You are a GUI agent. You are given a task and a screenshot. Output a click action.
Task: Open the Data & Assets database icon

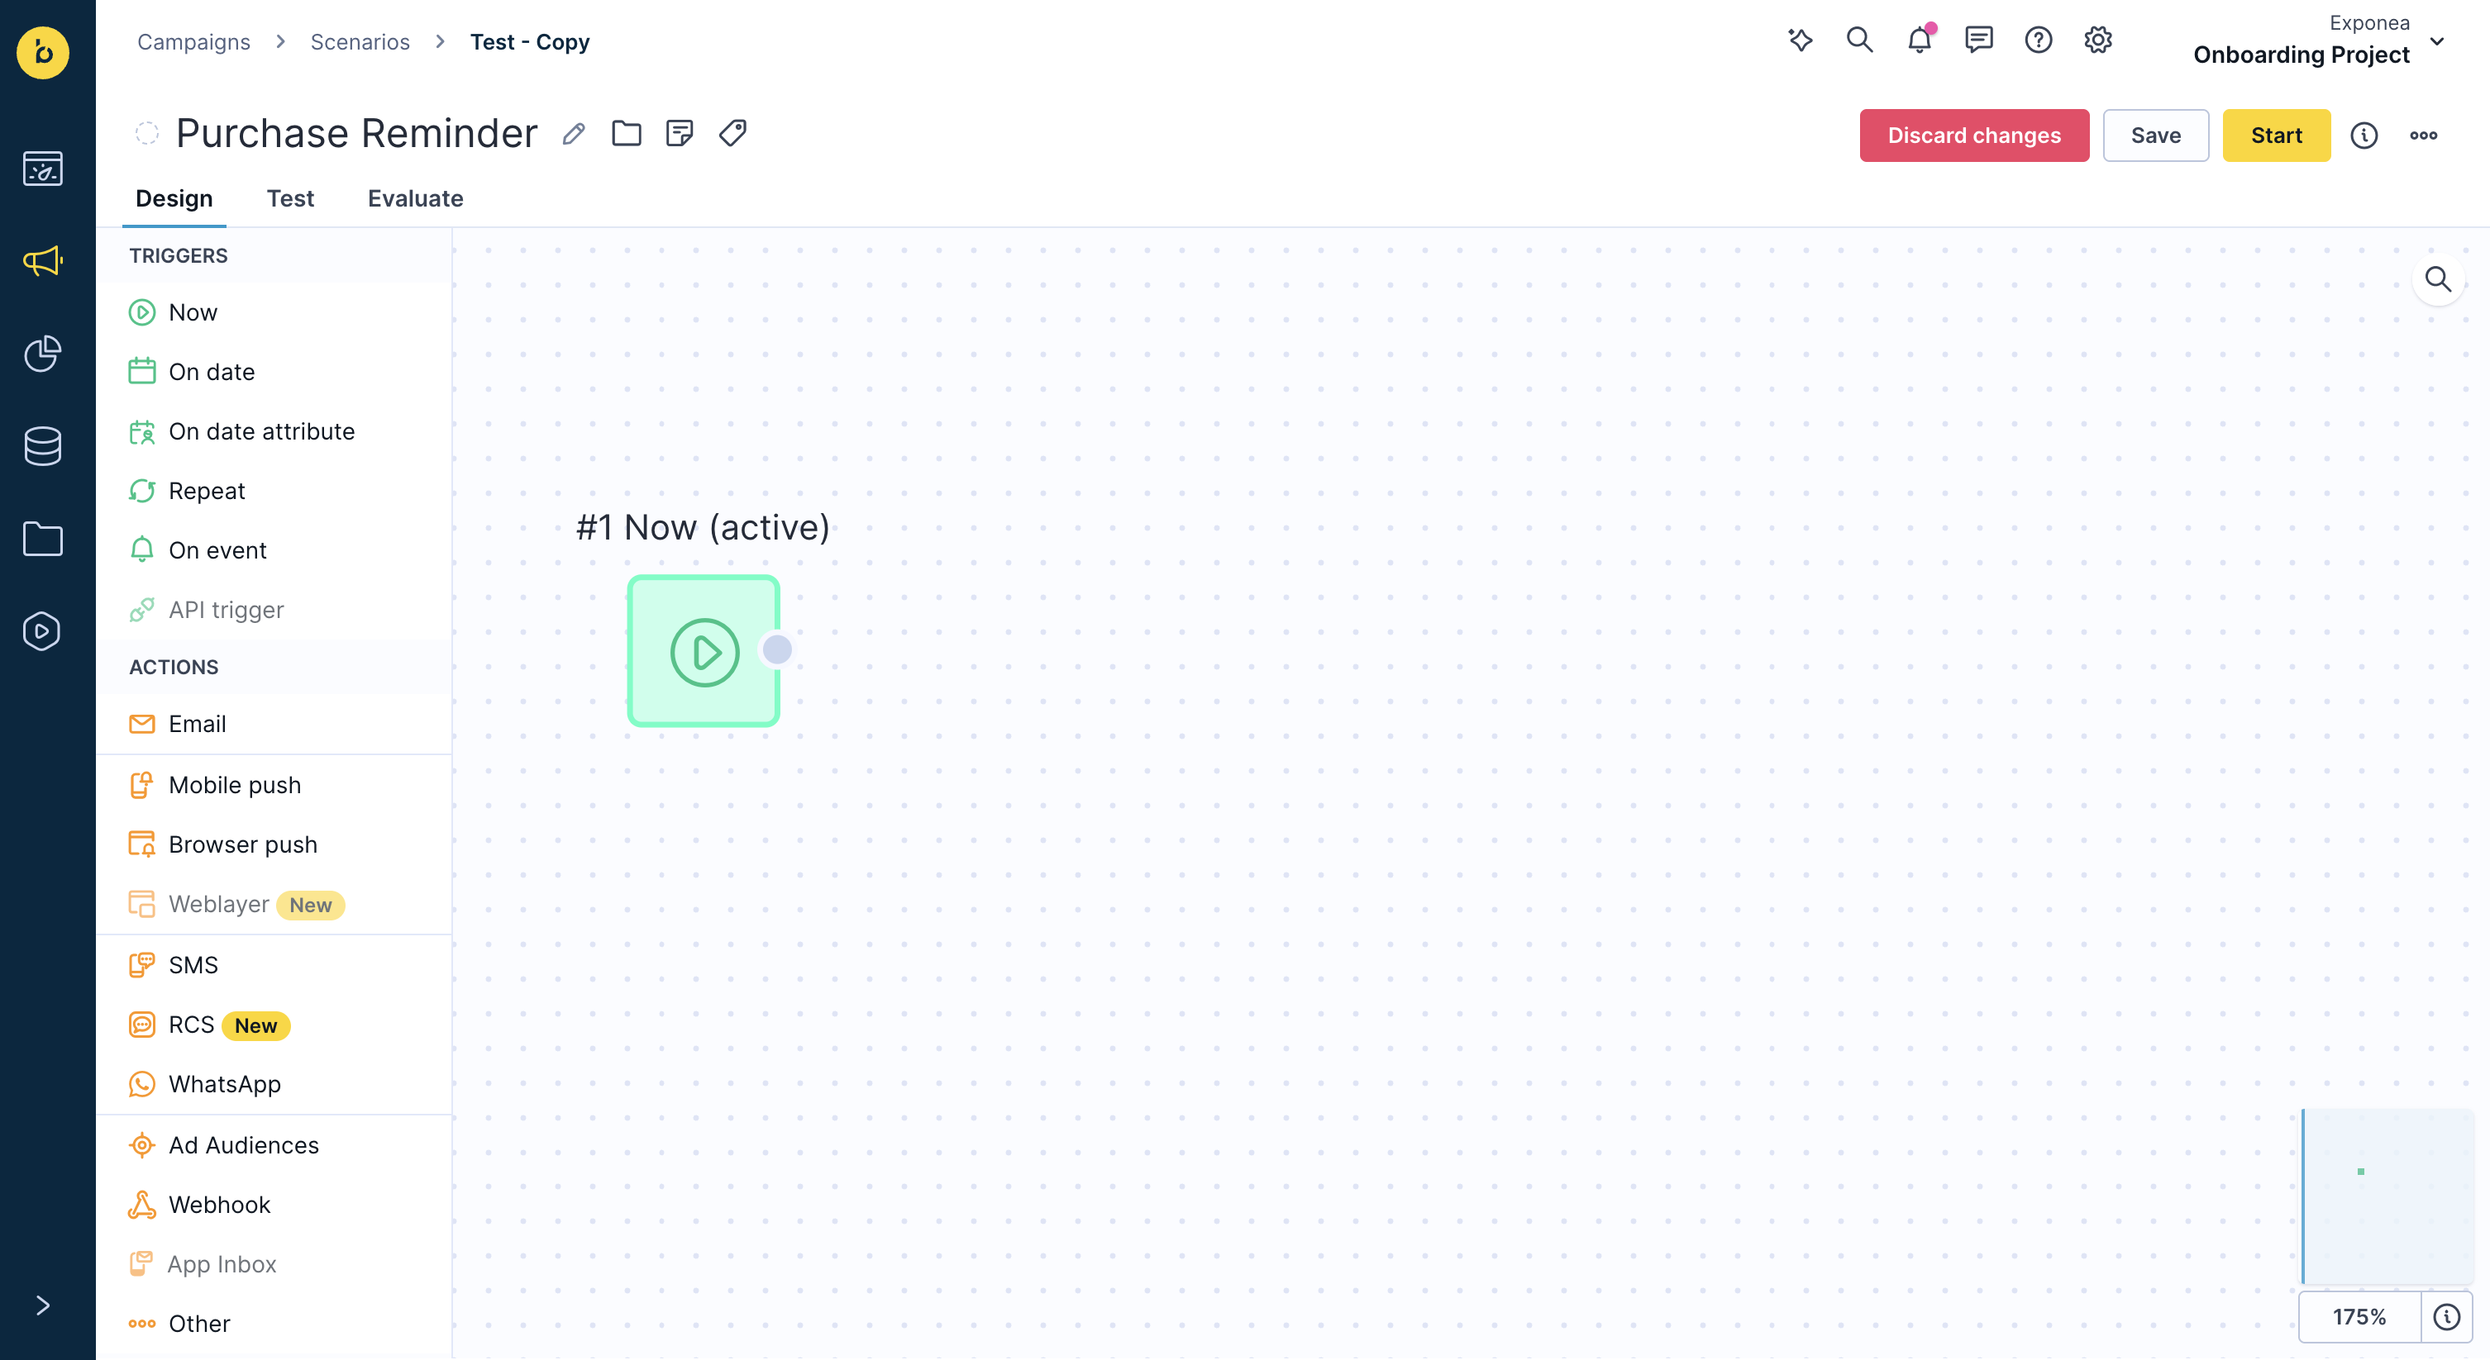(42, 446)
